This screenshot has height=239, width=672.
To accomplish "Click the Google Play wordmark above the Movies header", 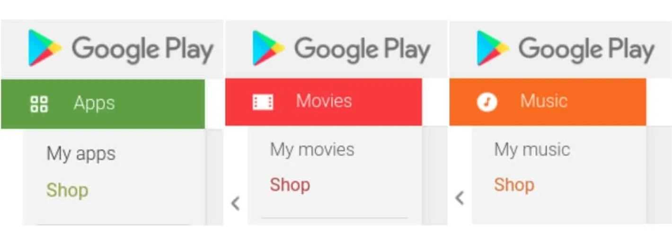I will pos(362,49).
